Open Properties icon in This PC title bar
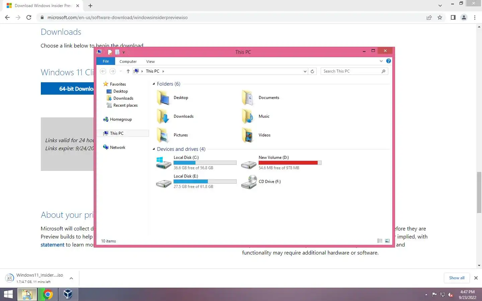The width and height of the screenshot is (482, 301). [x=110, y=52]
